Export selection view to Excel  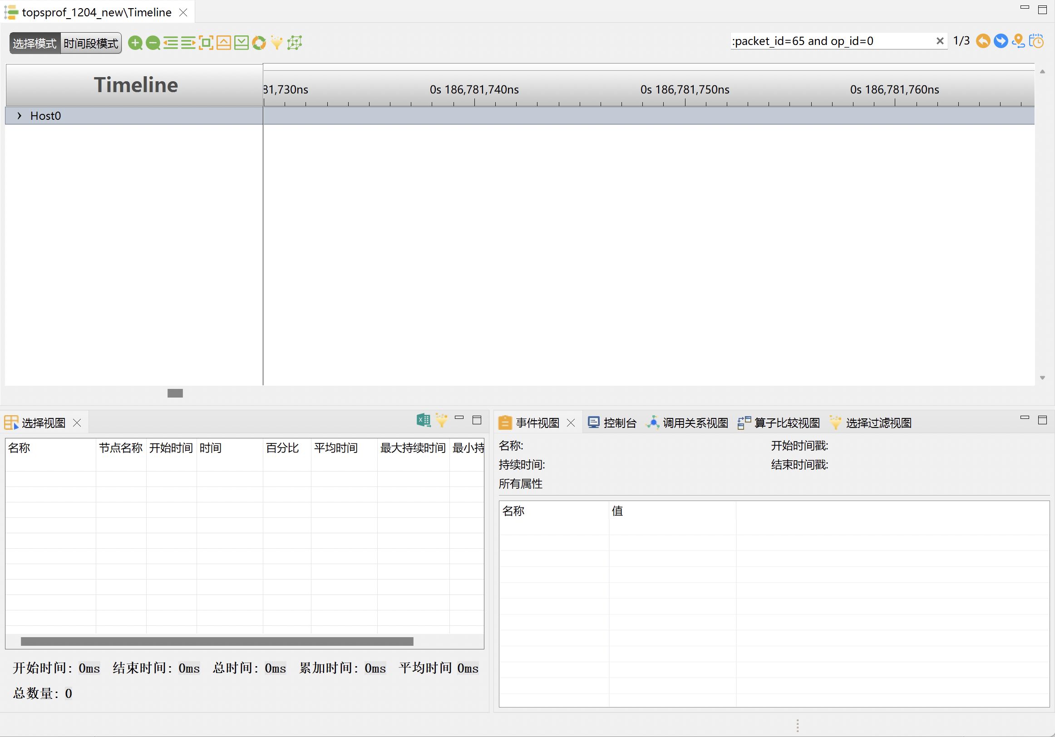click(x=424, y=420)
